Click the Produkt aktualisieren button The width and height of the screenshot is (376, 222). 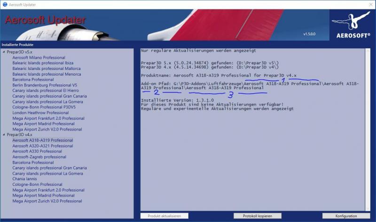point(164,216)
